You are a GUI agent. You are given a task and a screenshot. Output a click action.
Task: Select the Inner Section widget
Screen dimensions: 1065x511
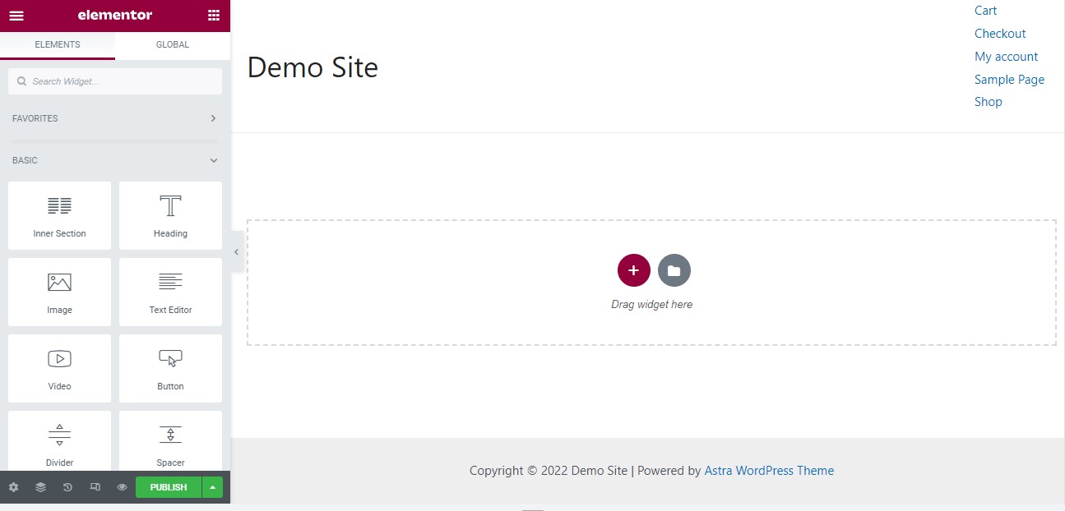point(59,215)
